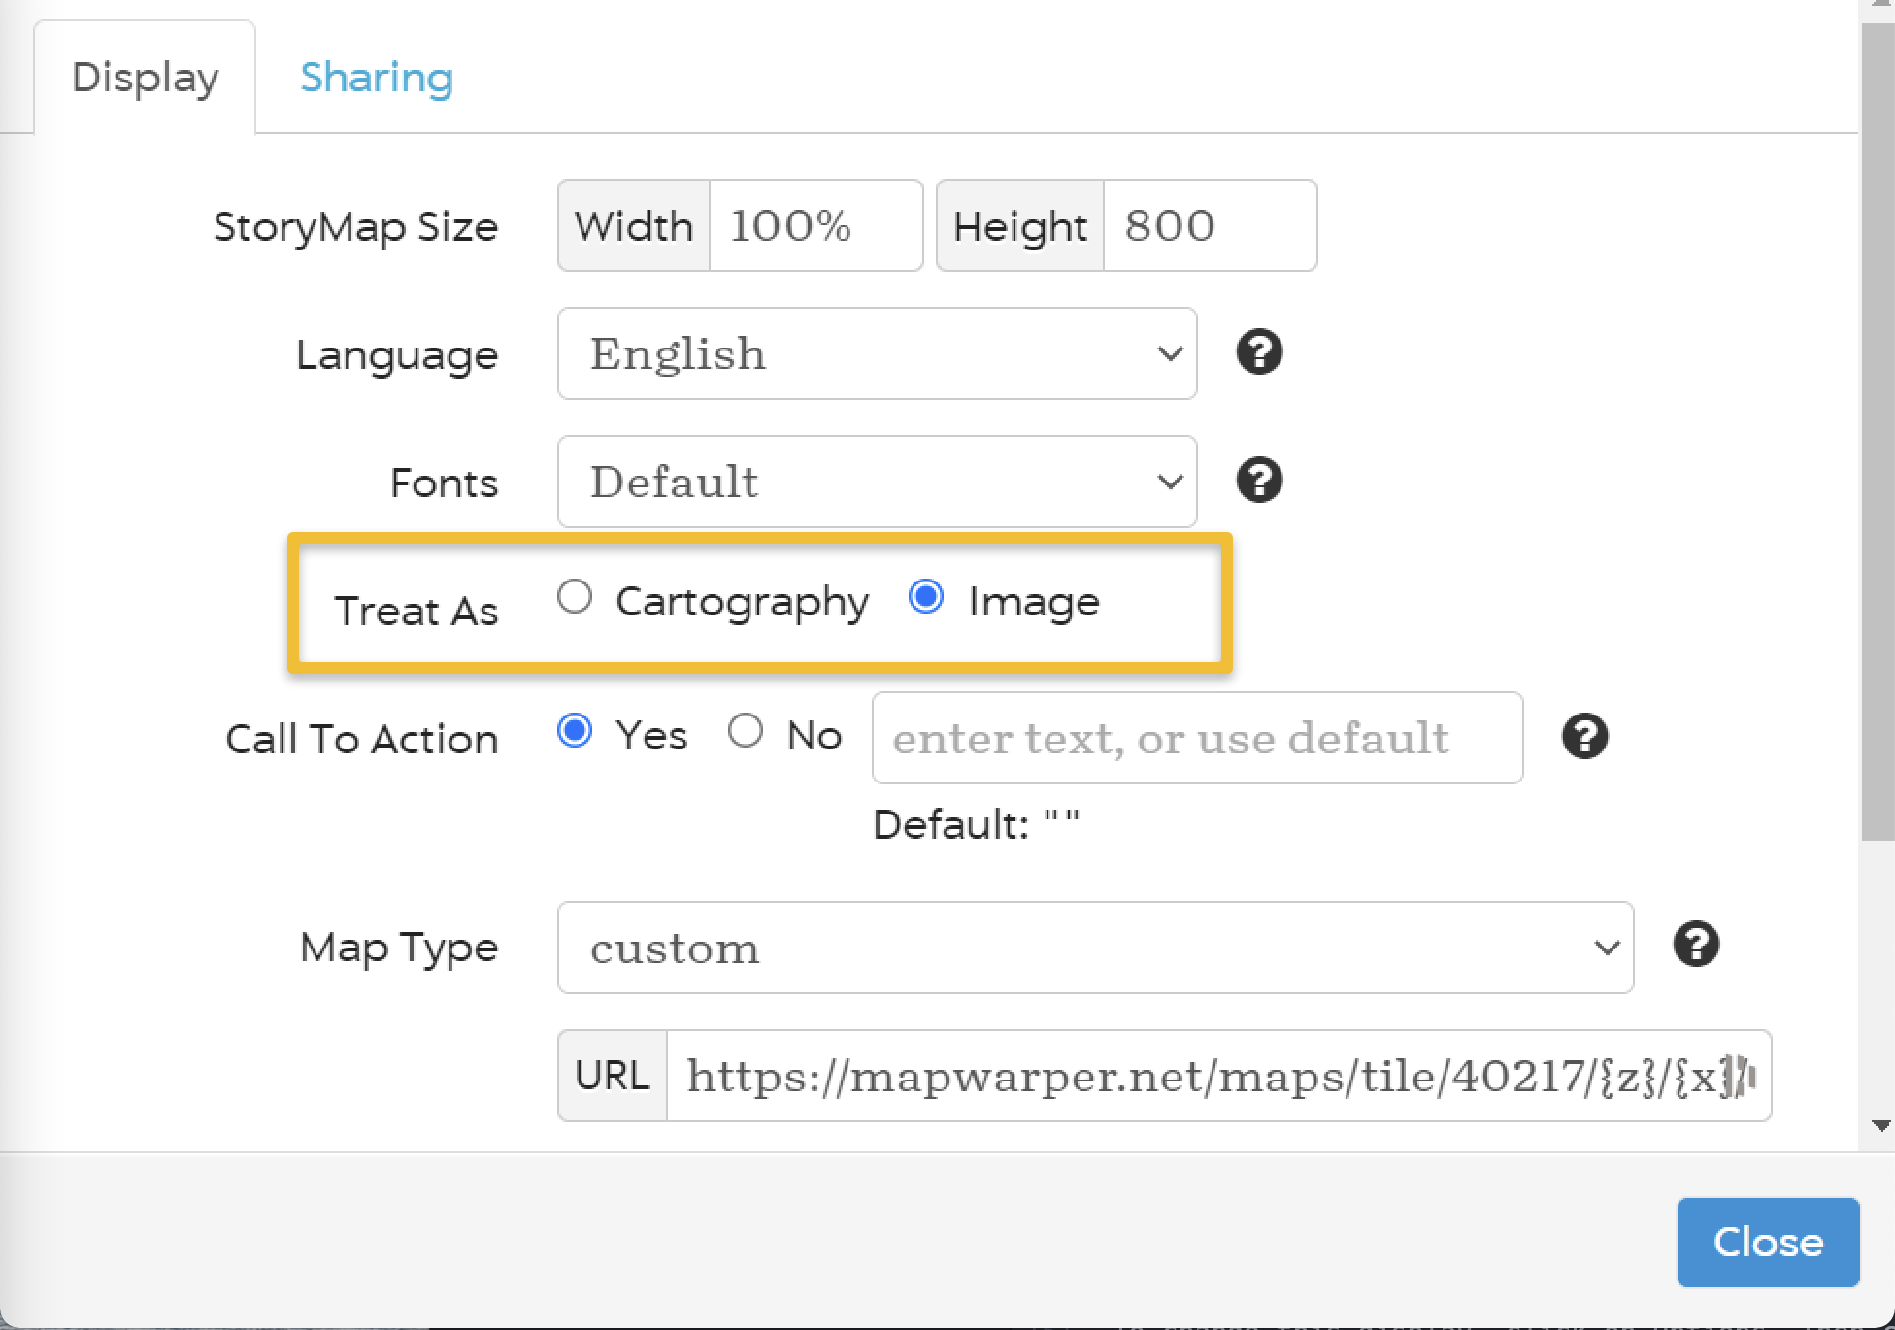The width and height of the screenshot is (1895, 1330).
Task: Choose No for Call To Action
Action: pos(747,733)
